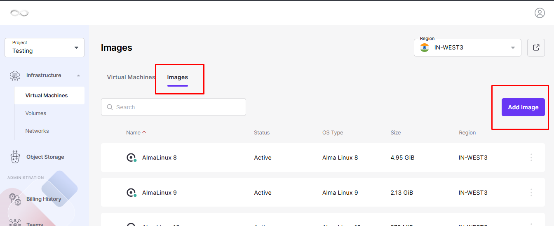Focus the Search input field
This screenshot has width=554, height=226.
[x=174, y=107]
